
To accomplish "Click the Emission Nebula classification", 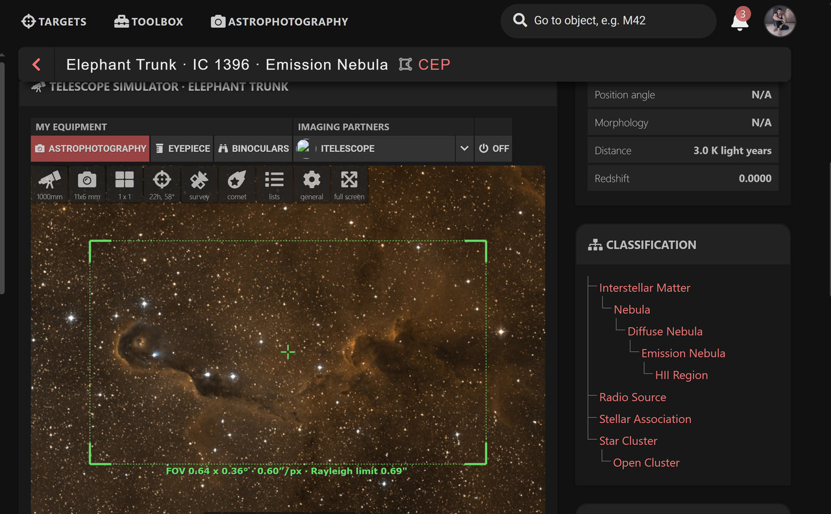I will [x=683, y=353].
